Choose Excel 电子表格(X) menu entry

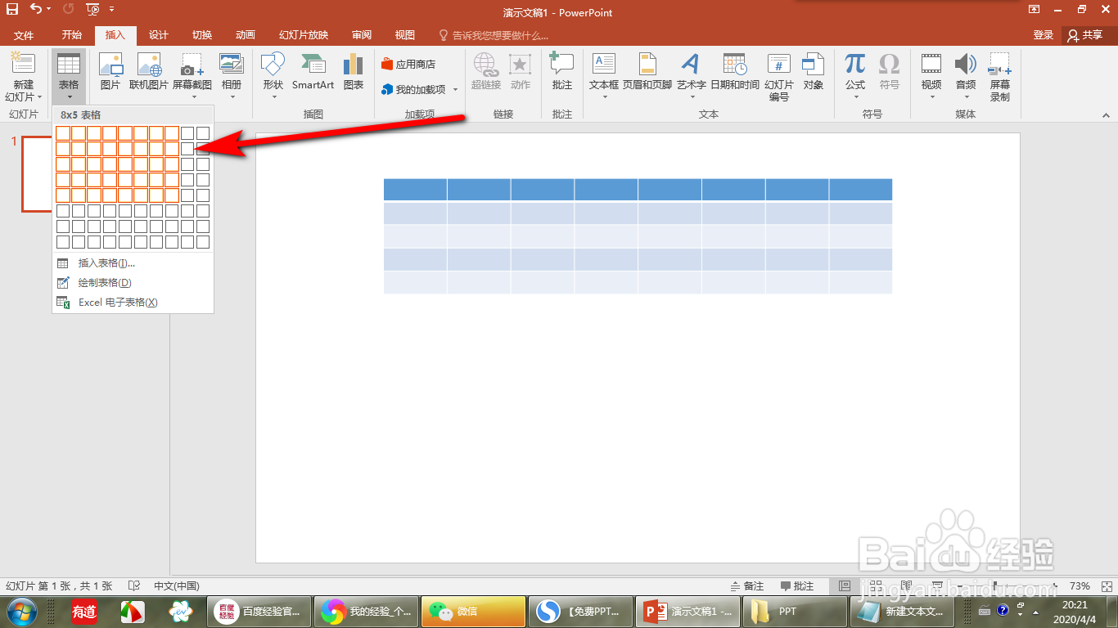pos(133,303)
